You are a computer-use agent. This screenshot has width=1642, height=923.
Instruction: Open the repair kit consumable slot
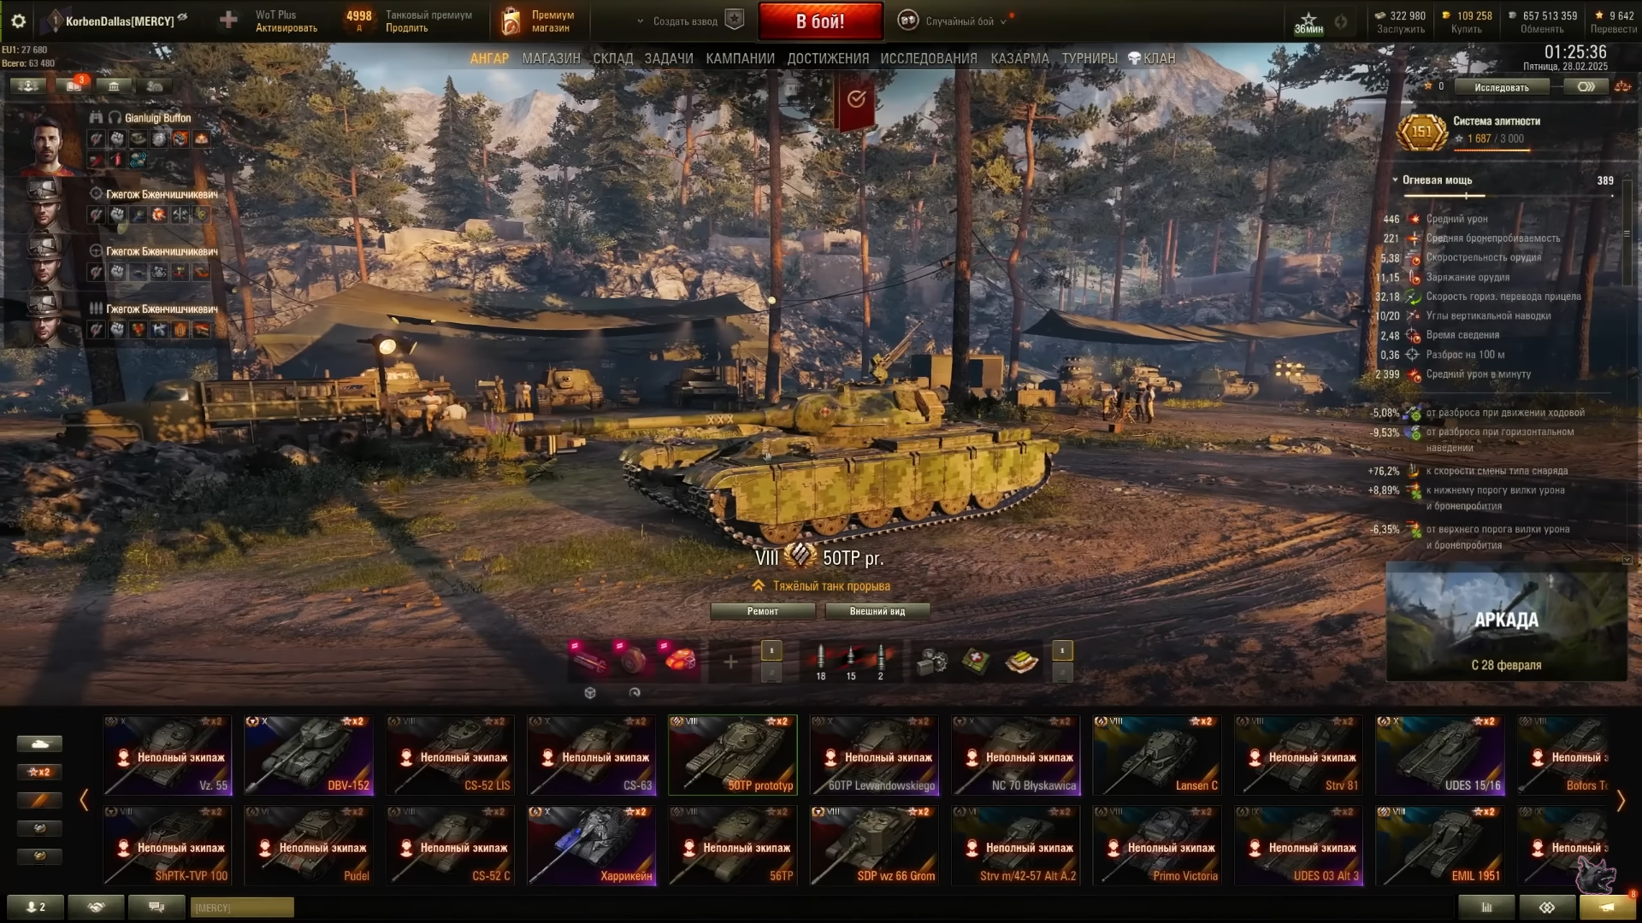pos(931,661)
